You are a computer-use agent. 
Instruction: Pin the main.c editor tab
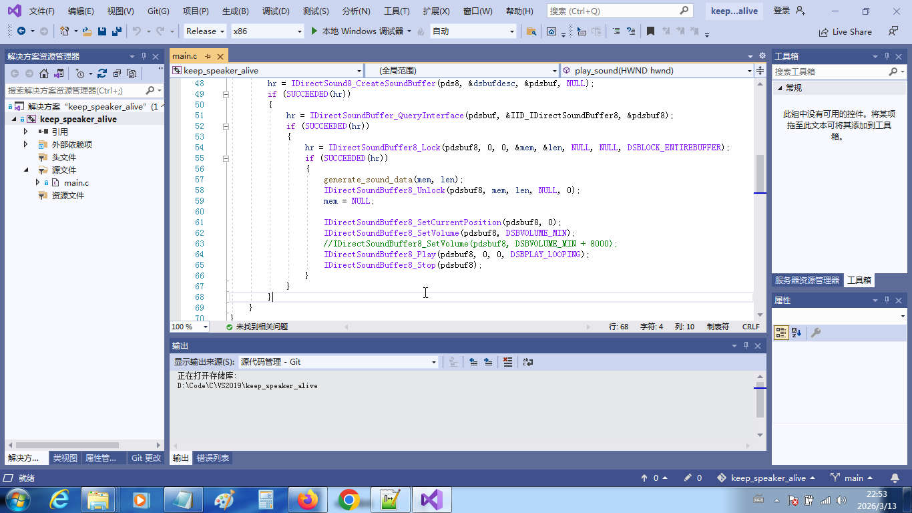(208, 56)
